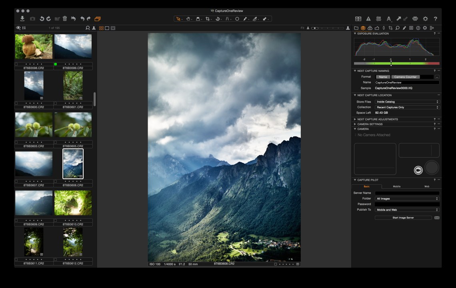Toggle viewer visibility eye icon
Viewport: 456px width, 288px height.
point(18,28)
